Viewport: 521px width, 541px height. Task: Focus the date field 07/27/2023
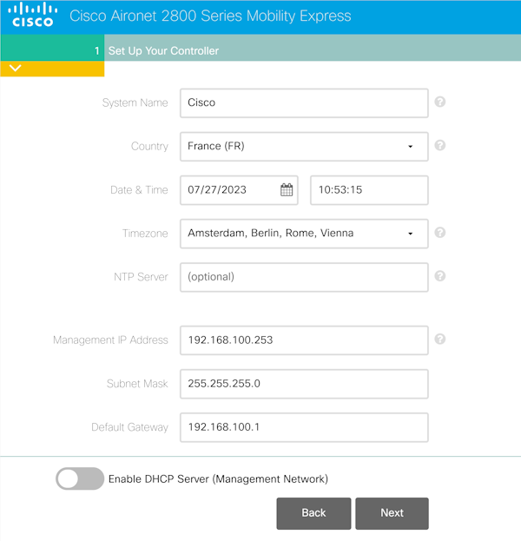pos(239,190)
